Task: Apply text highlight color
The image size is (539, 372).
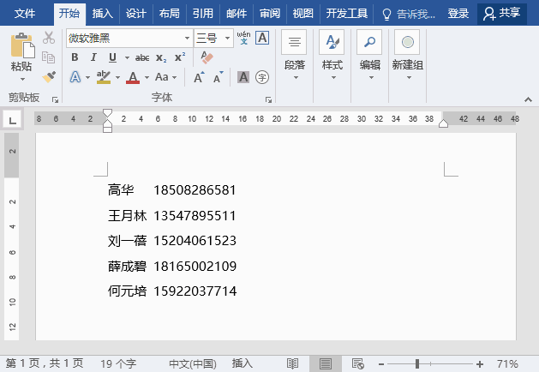Action: pyautogui.click(x=104, y=77)
